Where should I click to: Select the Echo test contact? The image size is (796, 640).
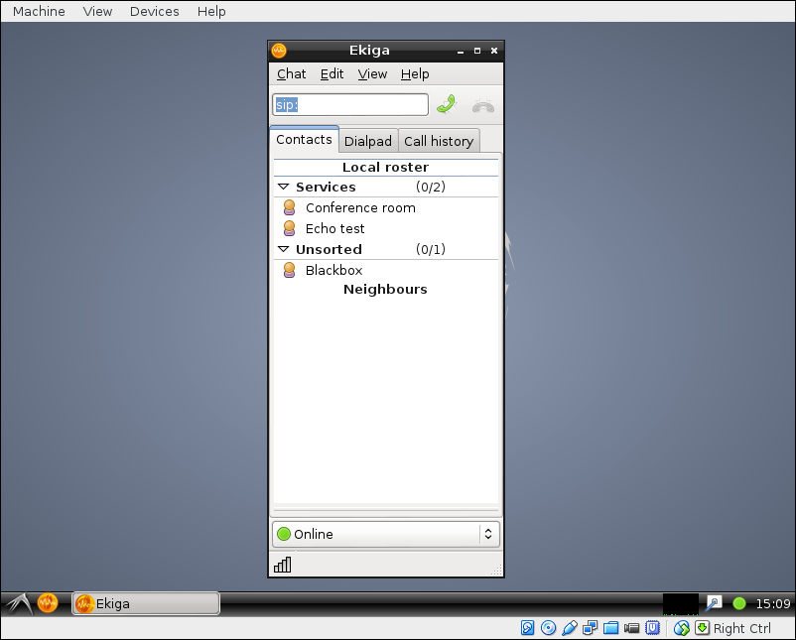[386, 228]
